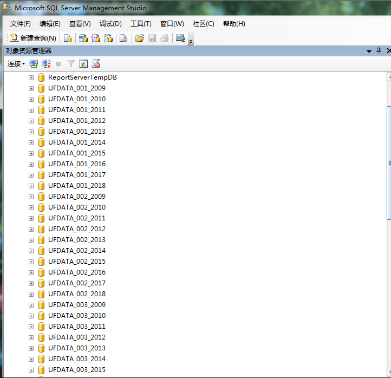Click the Analysis Services DMX Query icon
Image resolution: width=391 pixels, height=378 pixels.
tap(96, 38)
